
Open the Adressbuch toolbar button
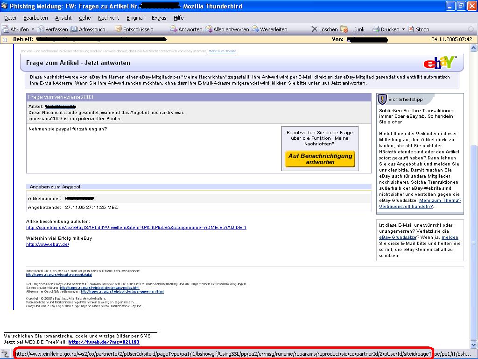point(88,29)
